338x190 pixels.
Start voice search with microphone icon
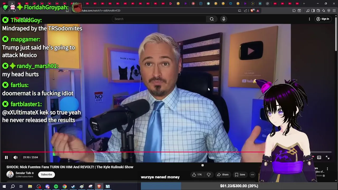(224, 19)
